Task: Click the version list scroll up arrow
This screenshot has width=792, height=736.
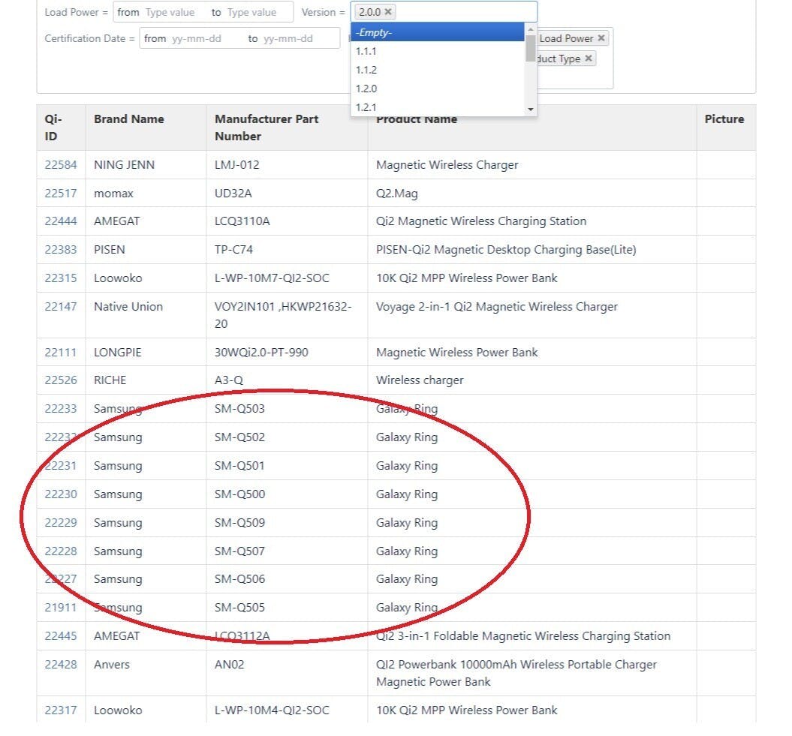Action: [530, 29]
